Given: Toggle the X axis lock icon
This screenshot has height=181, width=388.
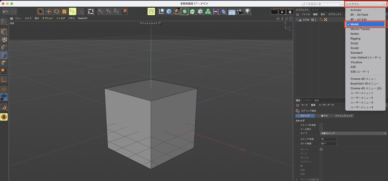Looking at the screenshot, I should click(101, 11).
